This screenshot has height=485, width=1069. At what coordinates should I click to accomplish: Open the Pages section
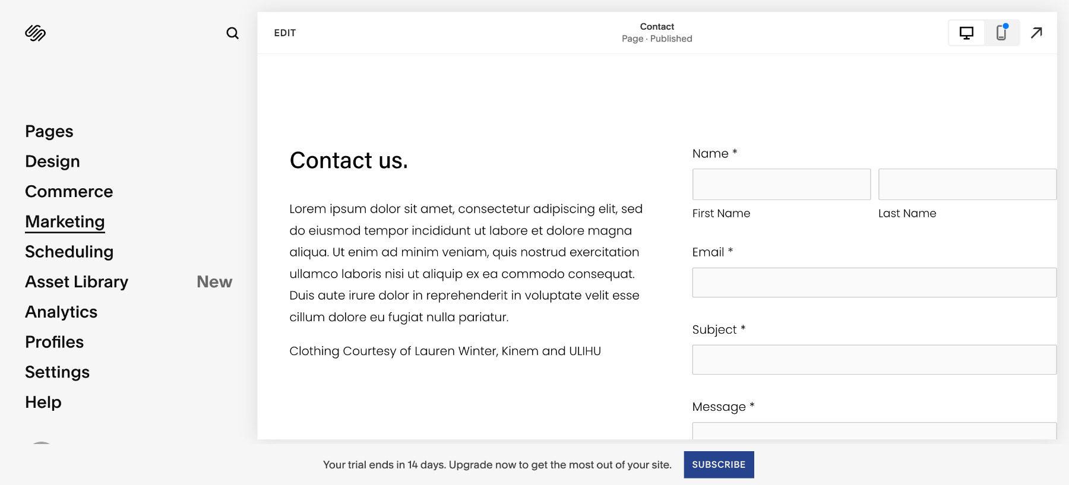pos(49,131)
